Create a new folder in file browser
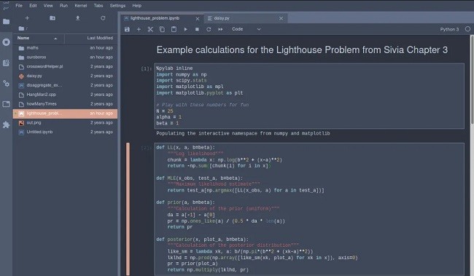 coord(53,18)
